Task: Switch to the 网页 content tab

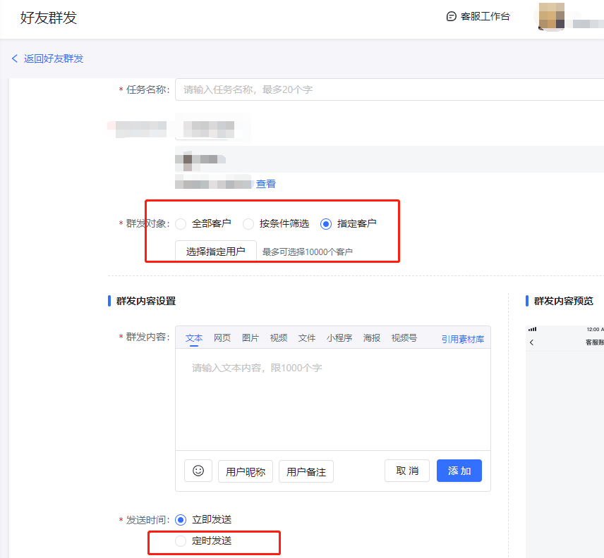Action: pyautogui.click(x=222, y=338)
